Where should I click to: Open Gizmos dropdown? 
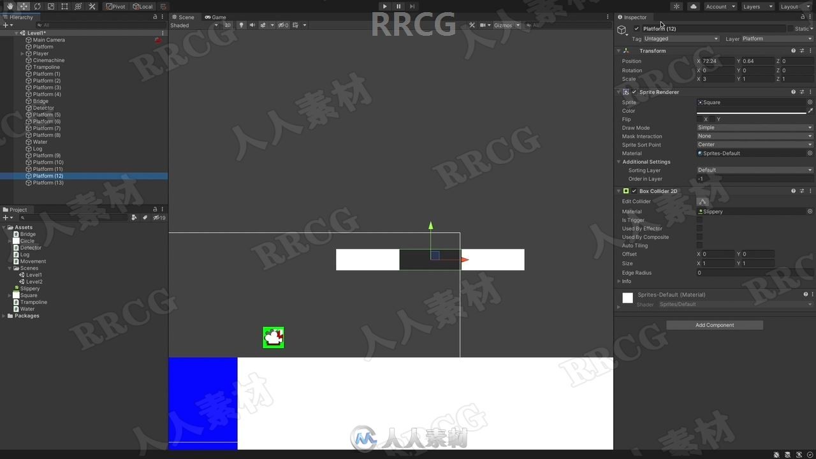pos(507,25)
